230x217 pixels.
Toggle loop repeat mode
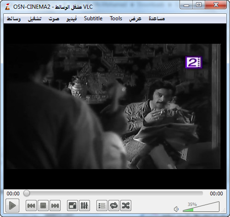[114, 205]
